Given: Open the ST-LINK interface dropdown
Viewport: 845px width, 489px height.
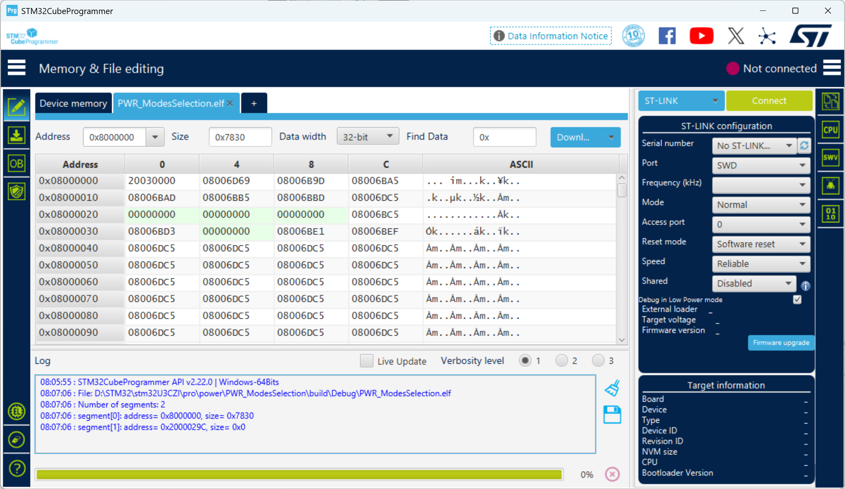Looking at the screenshot, I should [x=681, y=101].
